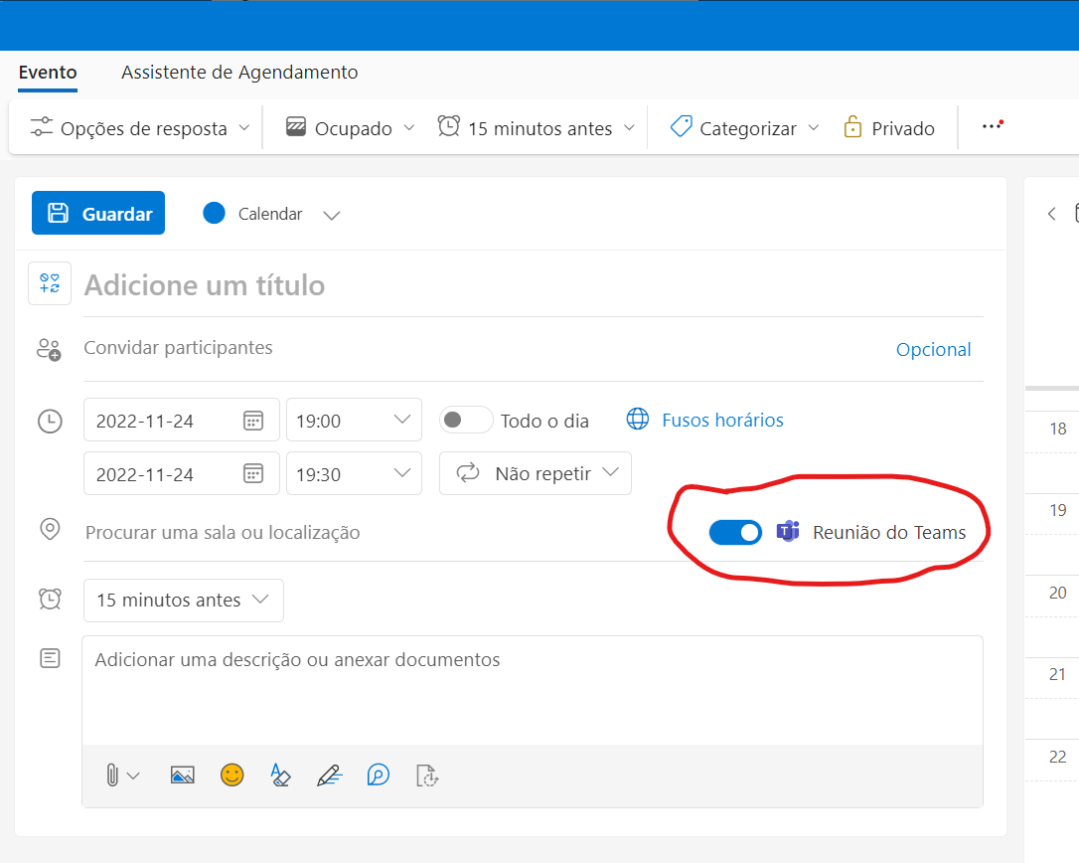Open the form 15 minutos antes dropdown
Viewport: 1079px width, 863px height.
pos(184,600)
